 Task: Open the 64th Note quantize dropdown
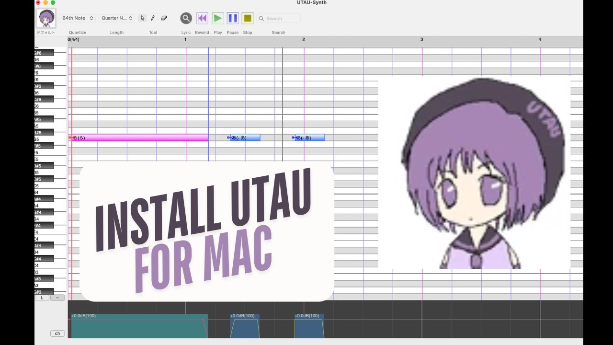[x=78, y=18]
